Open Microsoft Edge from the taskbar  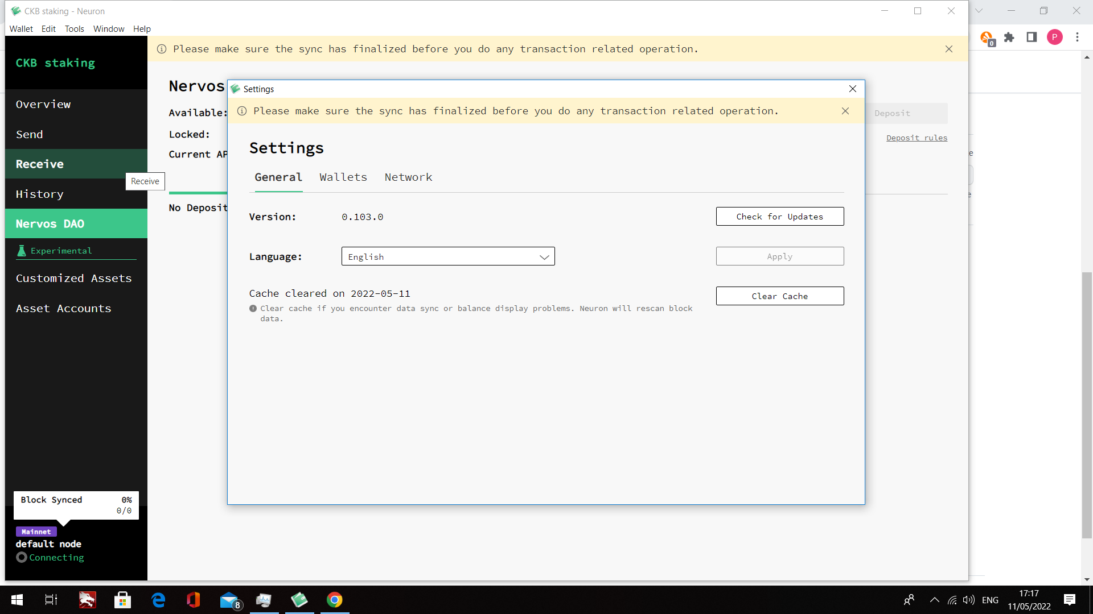pyautogui.click(x=158, y=600)
